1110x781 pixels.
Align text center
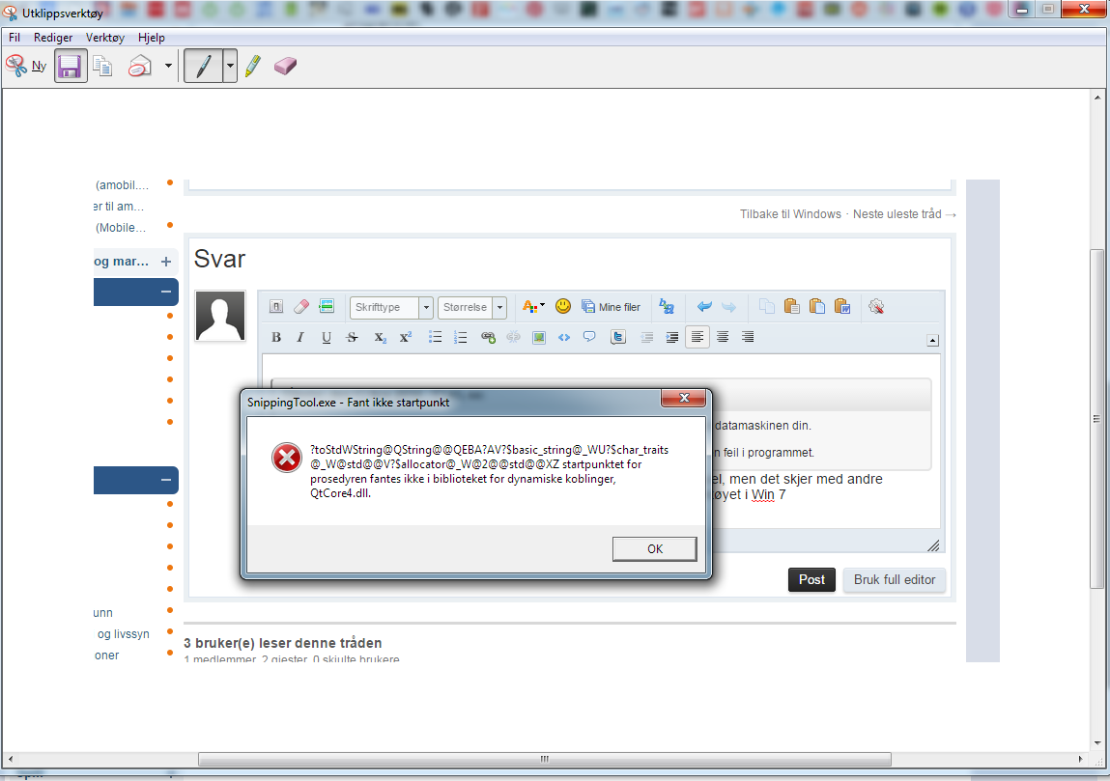point(722,338)
